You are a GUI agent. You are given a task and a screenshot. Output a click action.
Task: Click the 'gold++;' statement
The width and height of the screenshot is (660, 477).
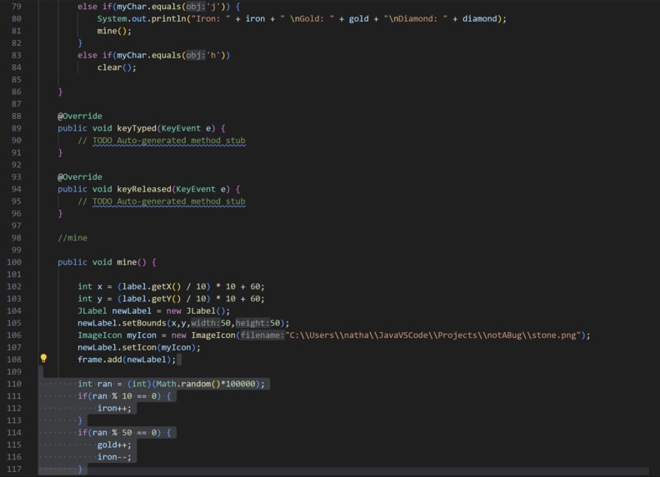pos(114,445)
